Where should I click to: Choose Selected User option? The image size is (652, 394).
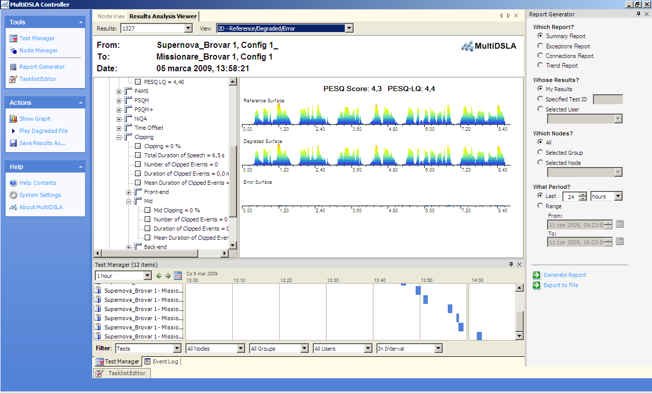click(x=540, y=109)
